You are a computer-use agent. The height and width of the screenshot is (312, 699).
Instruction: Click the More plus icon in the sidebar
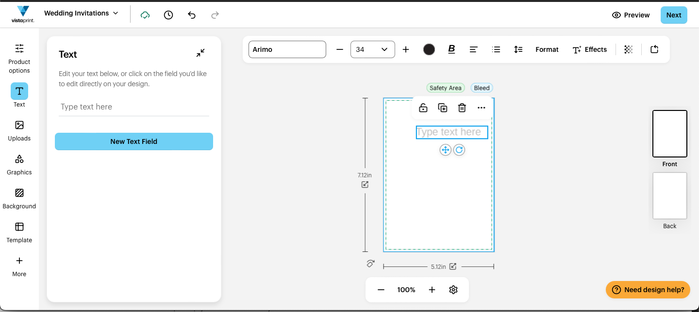tap(19, 261)
